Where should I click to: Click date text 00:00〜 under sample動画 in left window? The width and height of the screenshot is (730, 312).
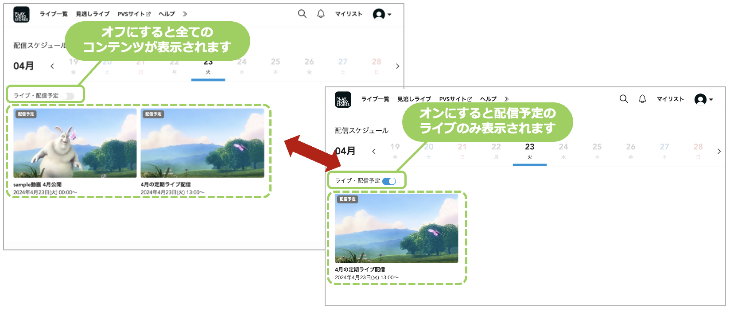point(68,192)
